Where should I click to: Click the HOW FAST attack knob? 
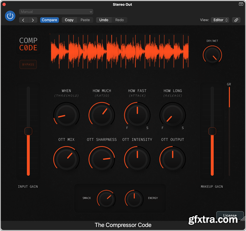pos(137,115)
